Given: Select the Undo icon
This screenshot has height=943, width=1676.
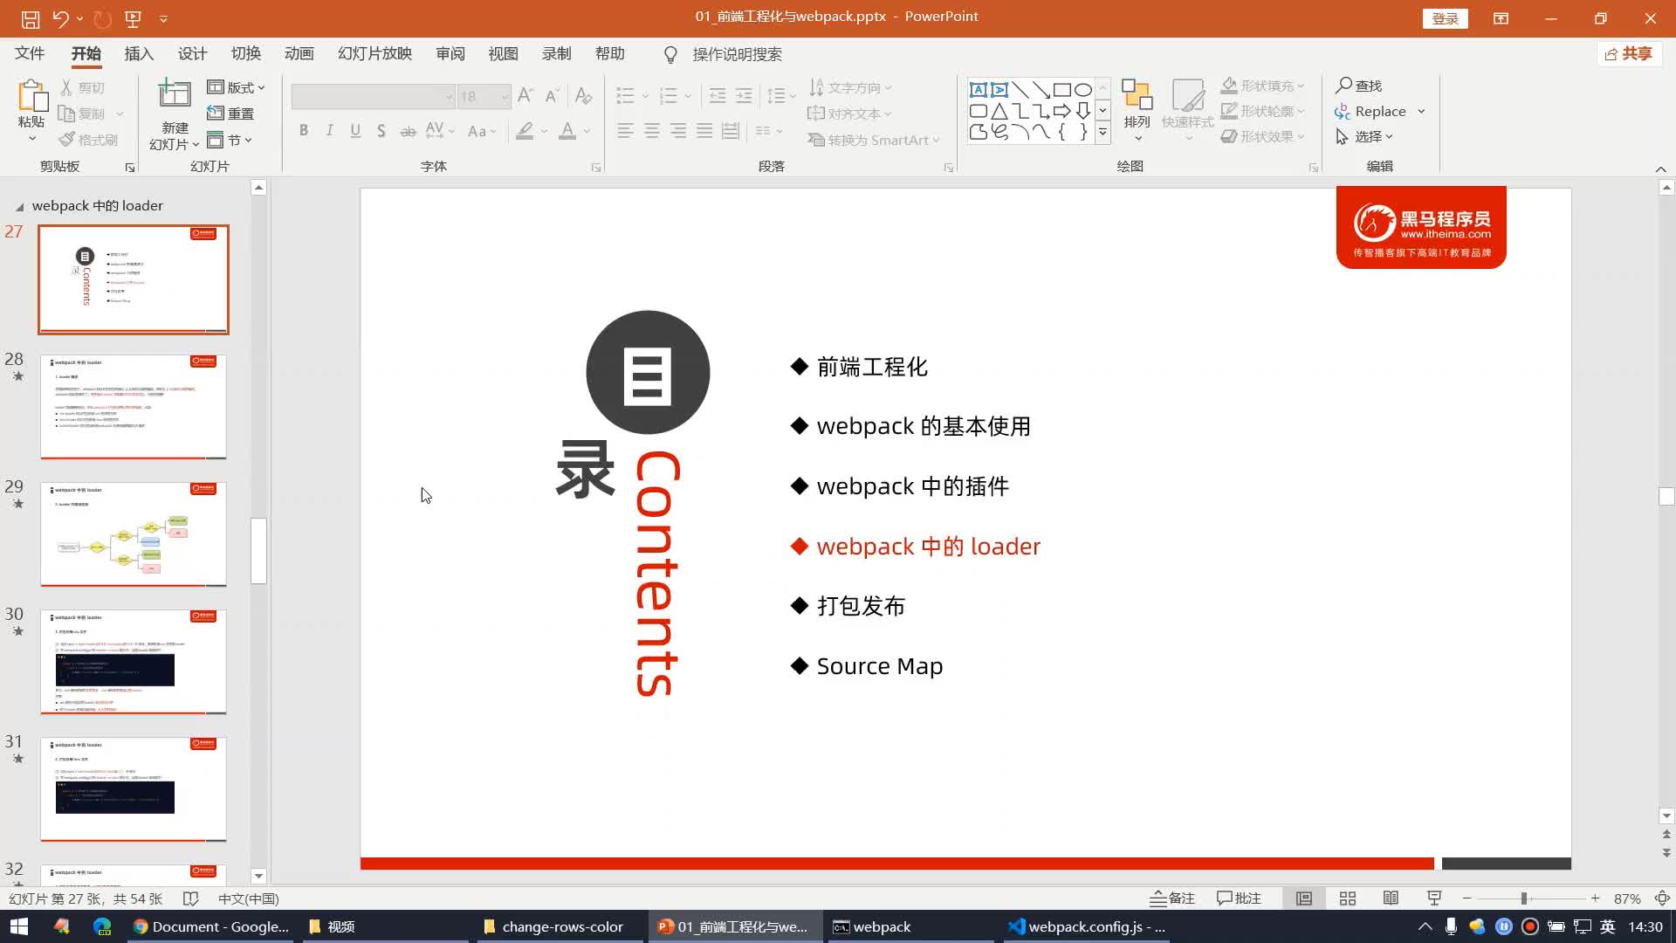Looking at the screenshot, I should tap(64, 17).
